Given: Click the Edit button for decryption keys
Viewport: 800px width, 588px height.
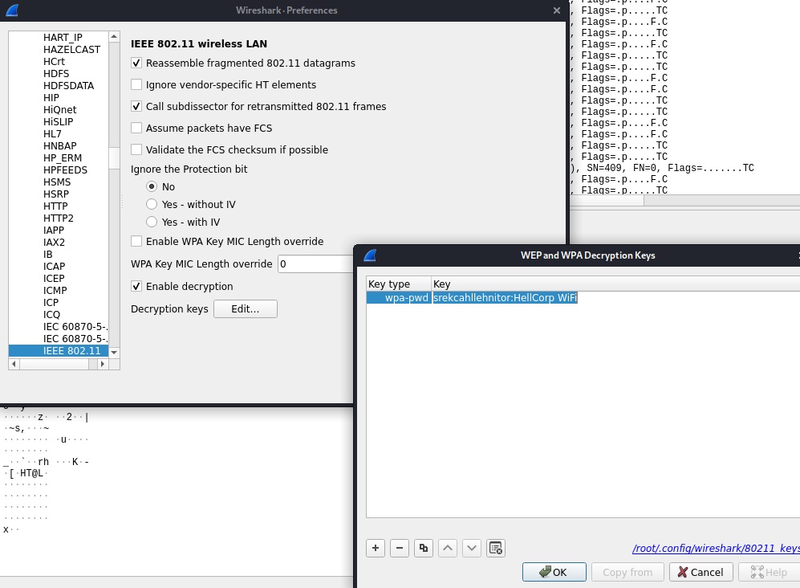Looking at the screenshot, I should [x=246, y=308].
